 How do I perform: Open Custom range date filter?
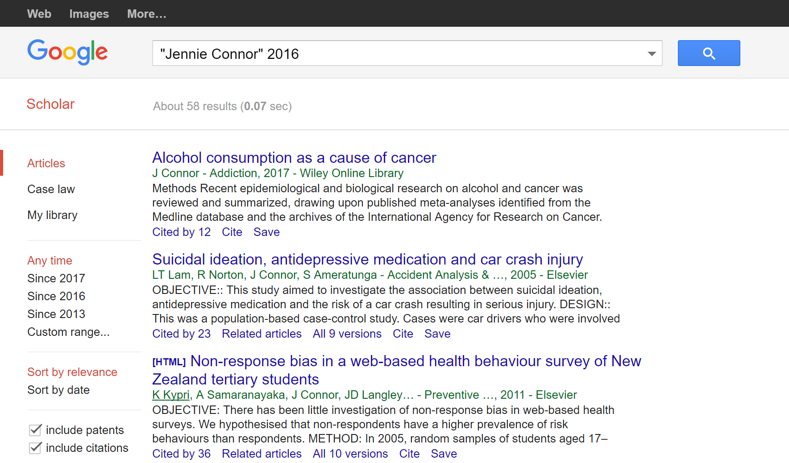click(68, 331)
